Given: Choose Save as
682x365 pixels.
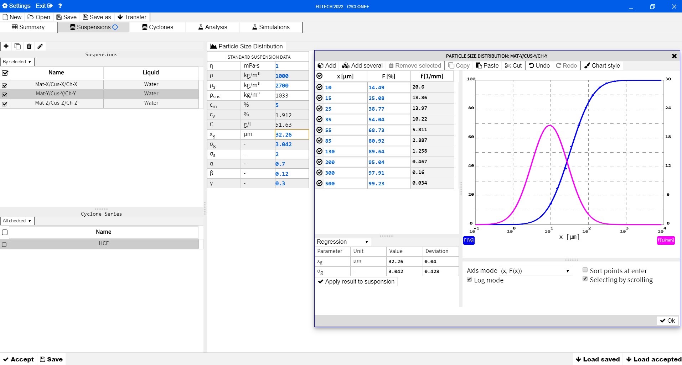Looking at the screenshot, I should pos(97,17).
